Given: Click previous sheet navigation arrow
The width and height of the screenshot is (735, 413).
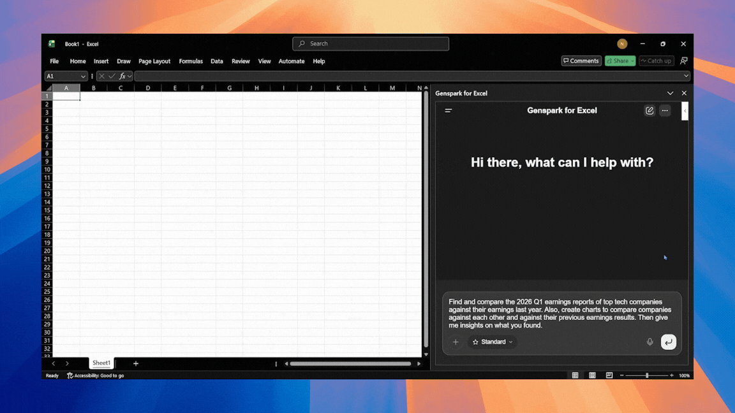Looking at the screenshot, I should pos(54,363).
